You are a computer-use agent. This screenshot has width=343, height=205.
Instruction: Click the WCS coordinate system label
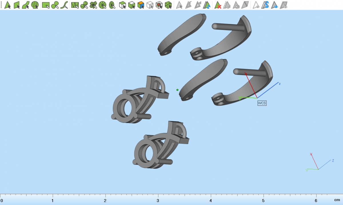[262, 103]
